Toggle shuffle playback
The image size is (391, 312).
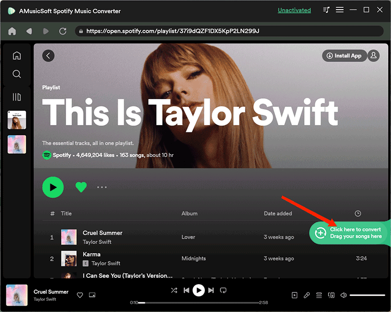tap(174, 291)
